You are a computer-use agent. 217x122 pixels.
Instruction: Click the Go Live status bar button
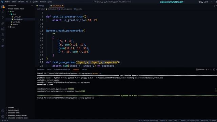click(205, 121)
